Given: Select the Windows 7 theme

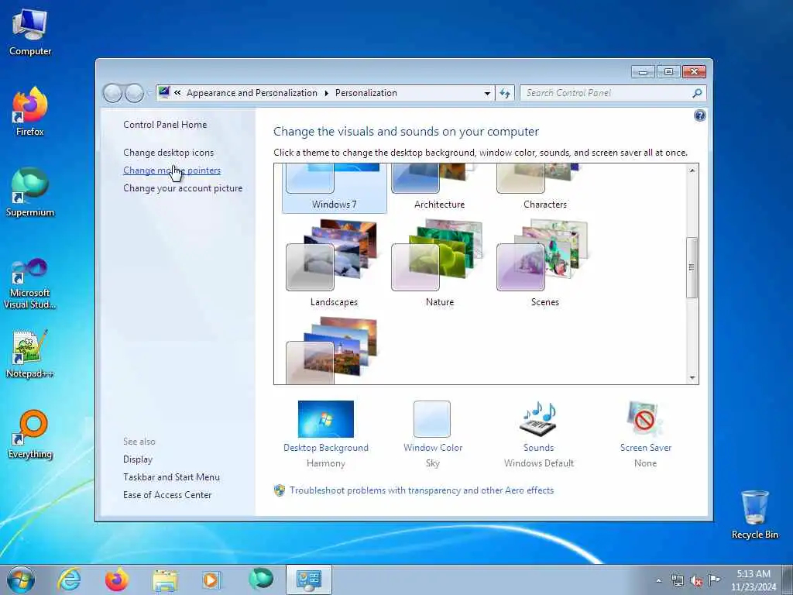Looking at the screenshot, I should (x=335, y=187).
